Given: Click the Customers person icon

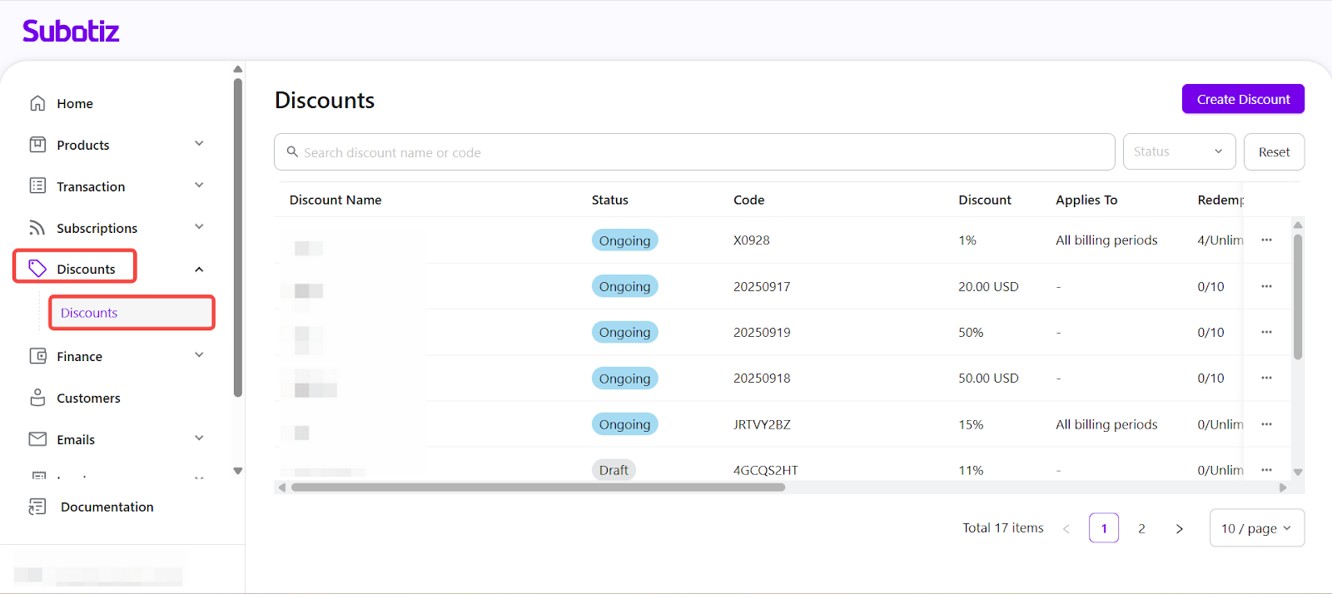Looking at the screenshot, I should point(37,398).
